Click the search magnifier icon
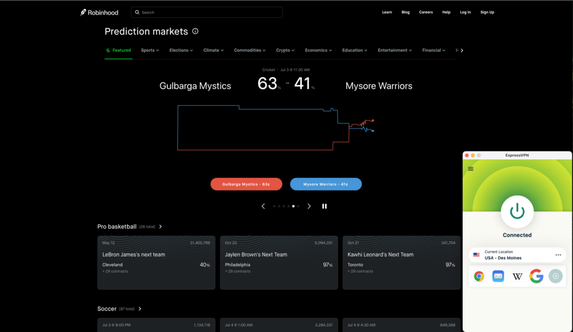 click(137, 12)
